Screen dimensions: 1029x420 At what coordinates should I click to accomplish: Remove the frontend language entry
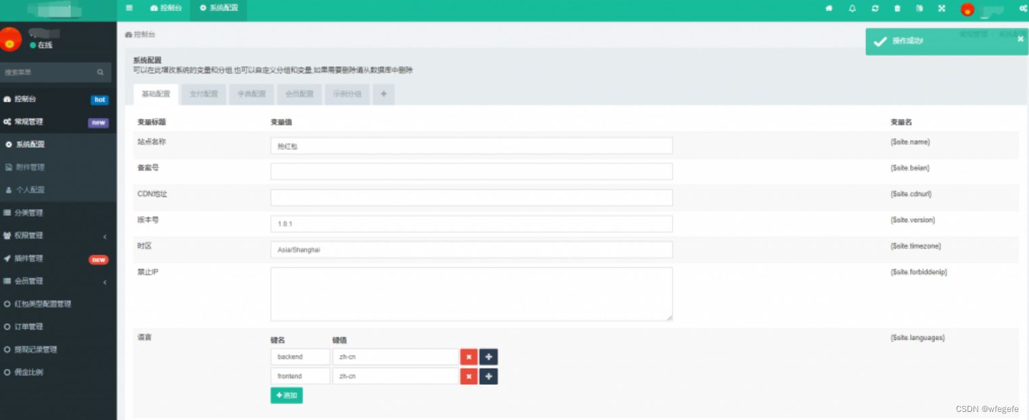click(469, 376)
